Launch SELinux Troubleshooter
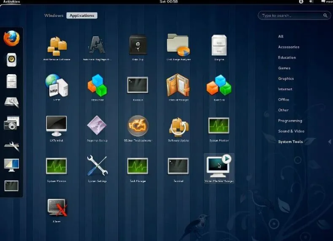The height and width of the screenshot is (241, 333). pyautogui.click(x=137, y=126)
